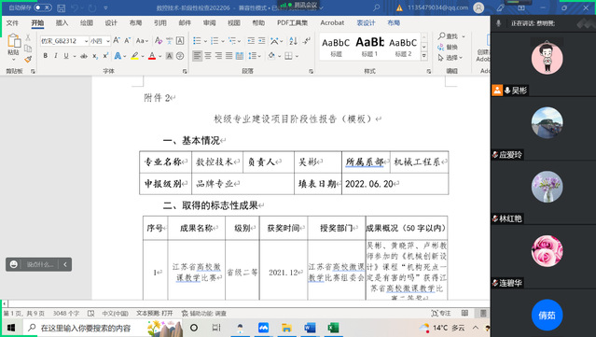Toggle the AutoSave switch
This screenshot has width=596, height=337.
(43, 7)
